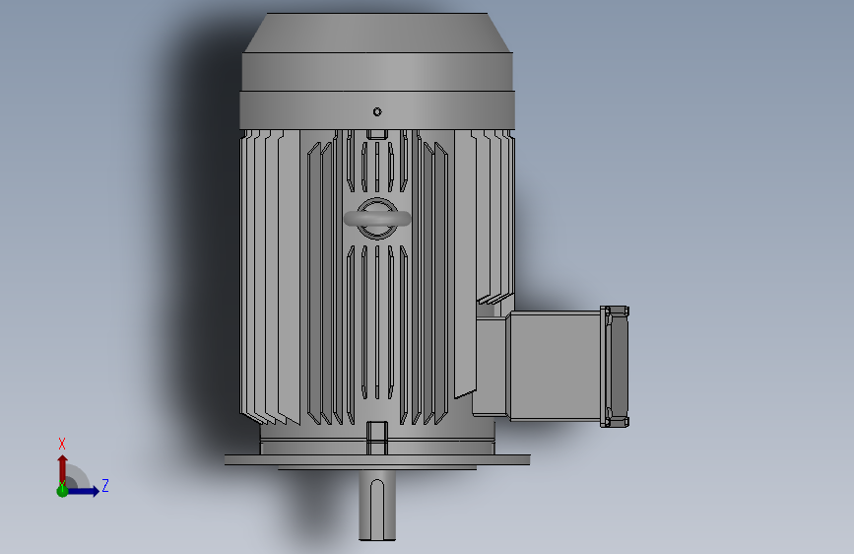Click the blue Z axis arrow of the triad
Viewport: 854px width, 554px height.
click(84, 491)
